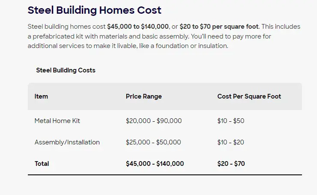Select the Cost Per Square Foot header

tap(249, 96)
